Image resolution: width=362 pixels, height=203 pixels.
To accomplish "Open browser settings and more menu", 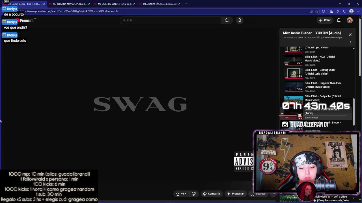I will (x=358, y=11).
